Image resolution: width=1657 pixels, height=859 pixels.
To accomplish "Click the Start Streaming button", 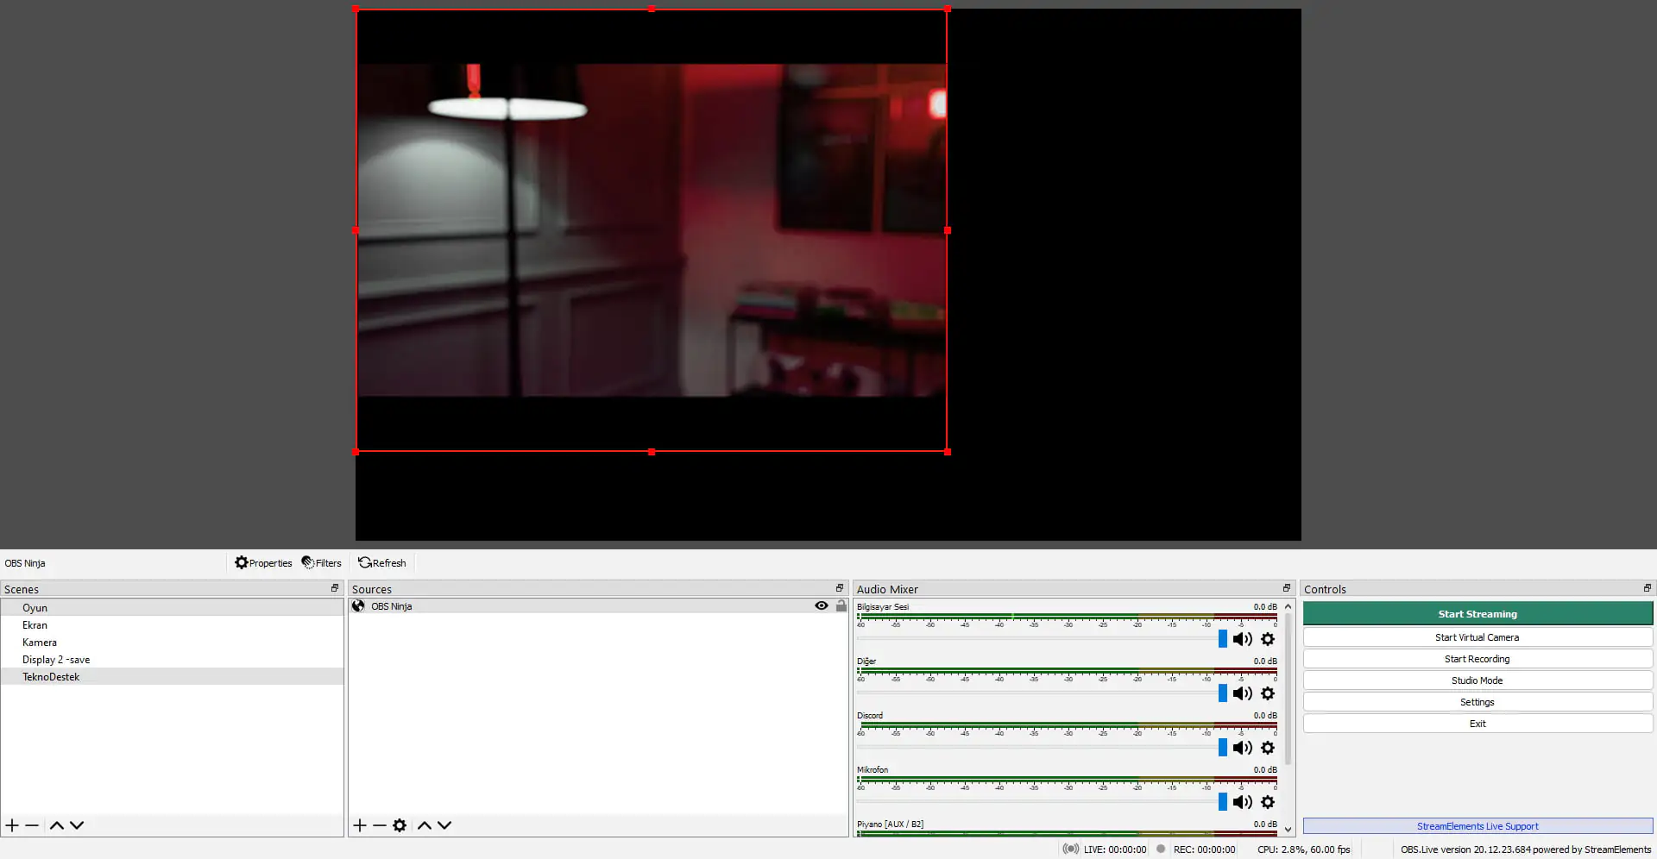I will click(1477, 614).
